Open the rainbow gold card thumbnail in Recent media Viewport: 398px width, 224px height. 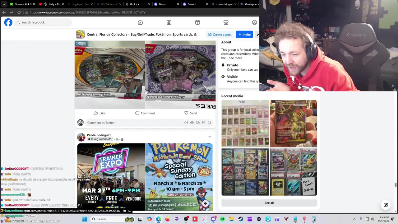click(293, 124)
